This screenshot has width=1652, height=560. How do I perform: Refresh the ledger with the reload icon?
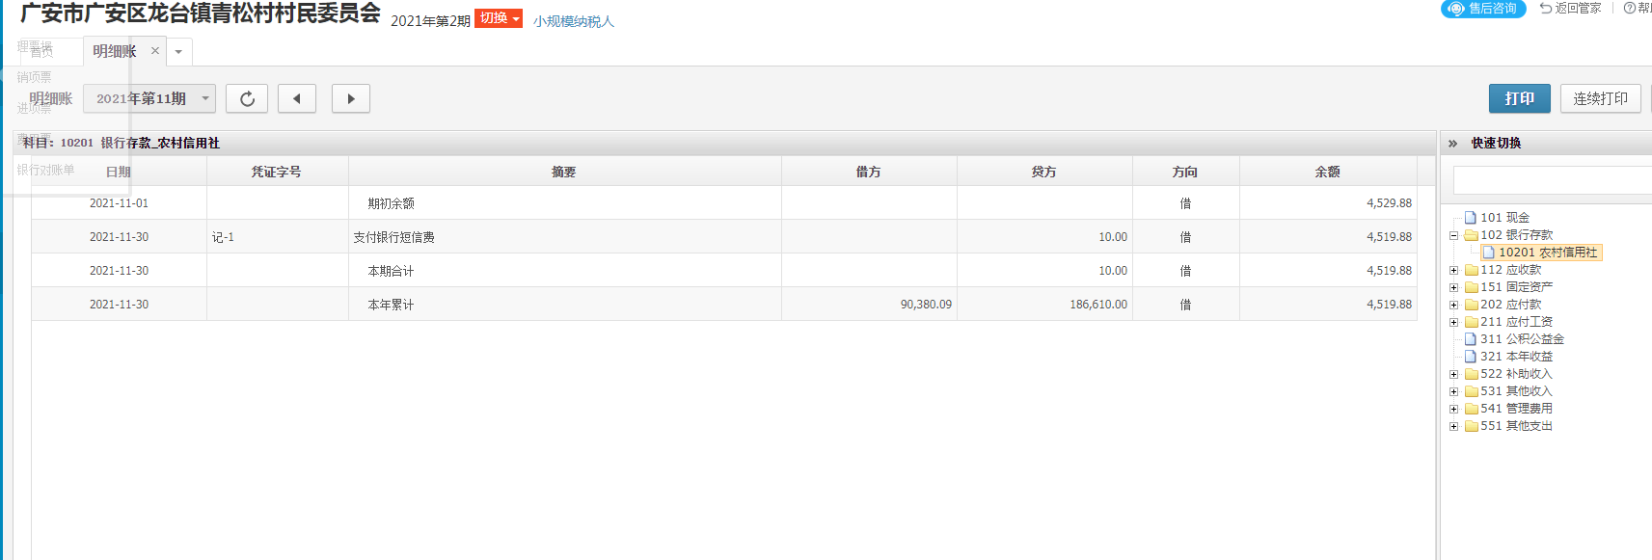point(247,98)
